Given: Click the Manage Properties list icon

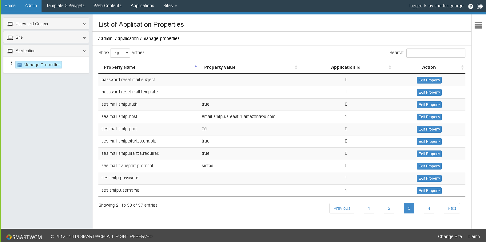Looking at the screenshot, I should point(19,65).
